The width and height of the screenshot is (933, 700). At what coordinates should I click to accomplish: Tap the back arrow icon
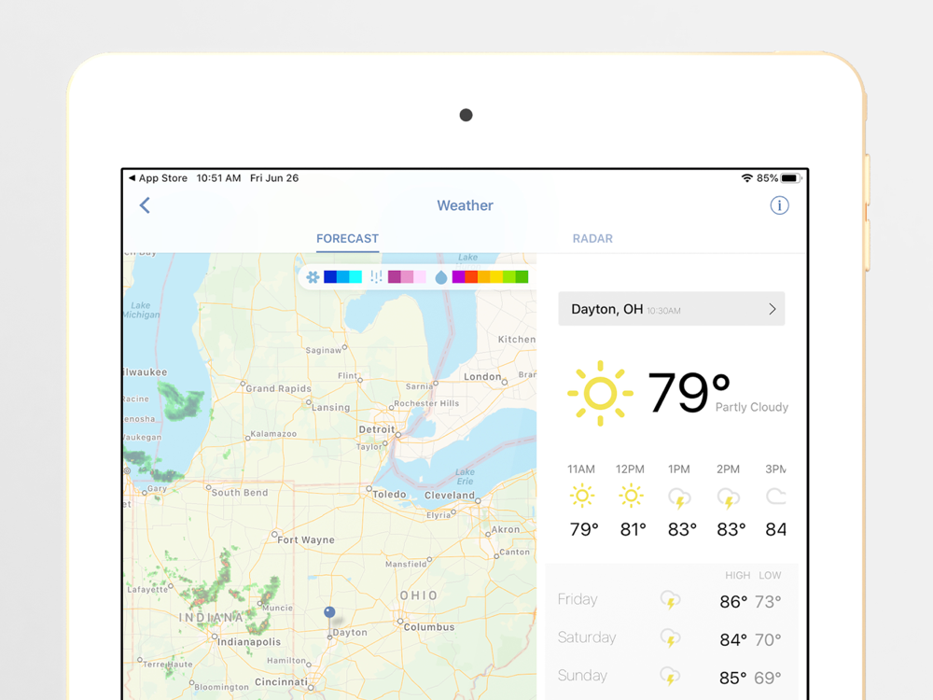coord(145,205)
